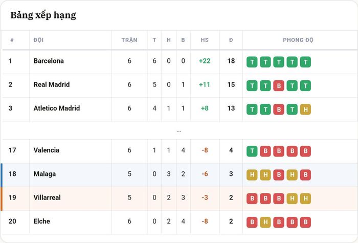Click Elche's yellow H form badge
This screenshot has height=243, width=358.
265,222
